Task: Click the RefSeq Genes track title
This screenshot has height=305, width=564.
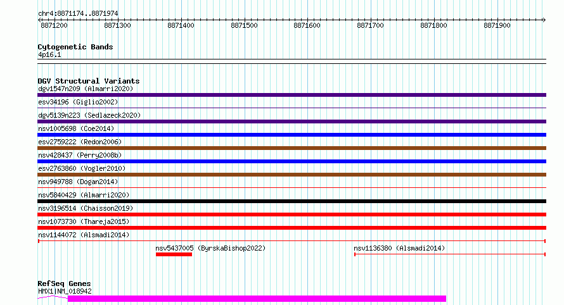Action: point(64,284)
